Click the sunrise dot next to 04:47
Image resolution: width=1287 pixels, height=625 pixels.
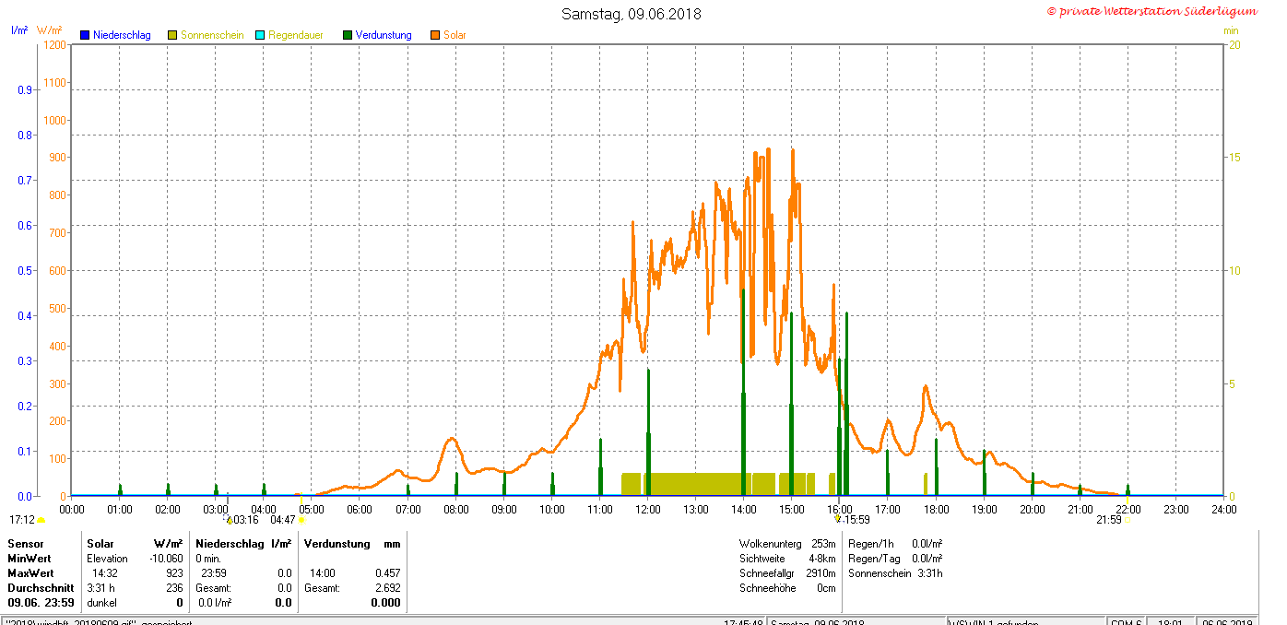click(301, 521)
